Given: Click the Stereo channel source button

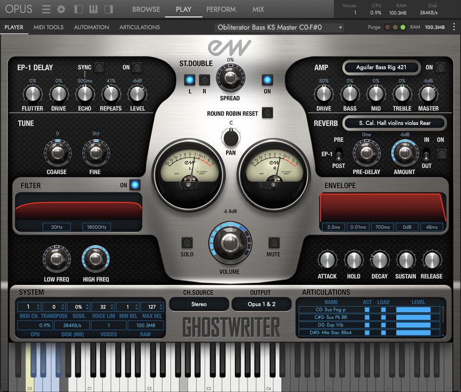Looking at the screenshot, I should click(199, 304).
